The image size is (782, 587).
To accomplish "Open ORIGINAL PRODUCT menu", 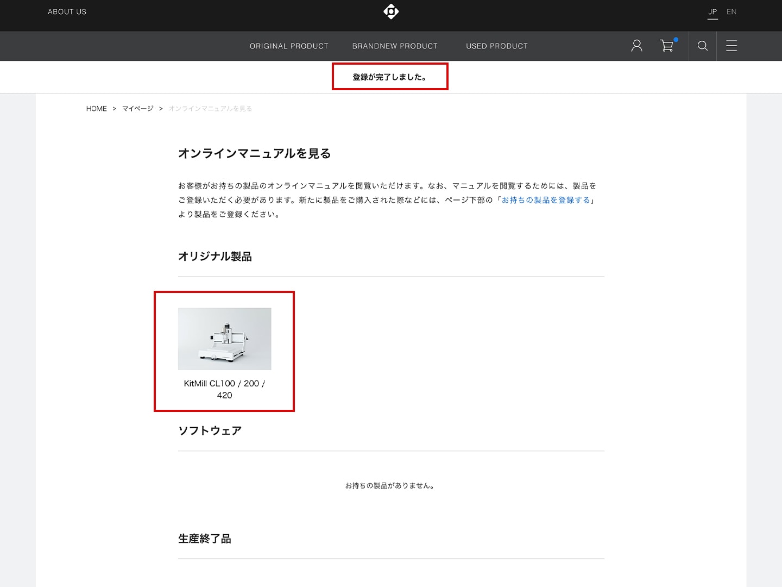I will point(289,46).
